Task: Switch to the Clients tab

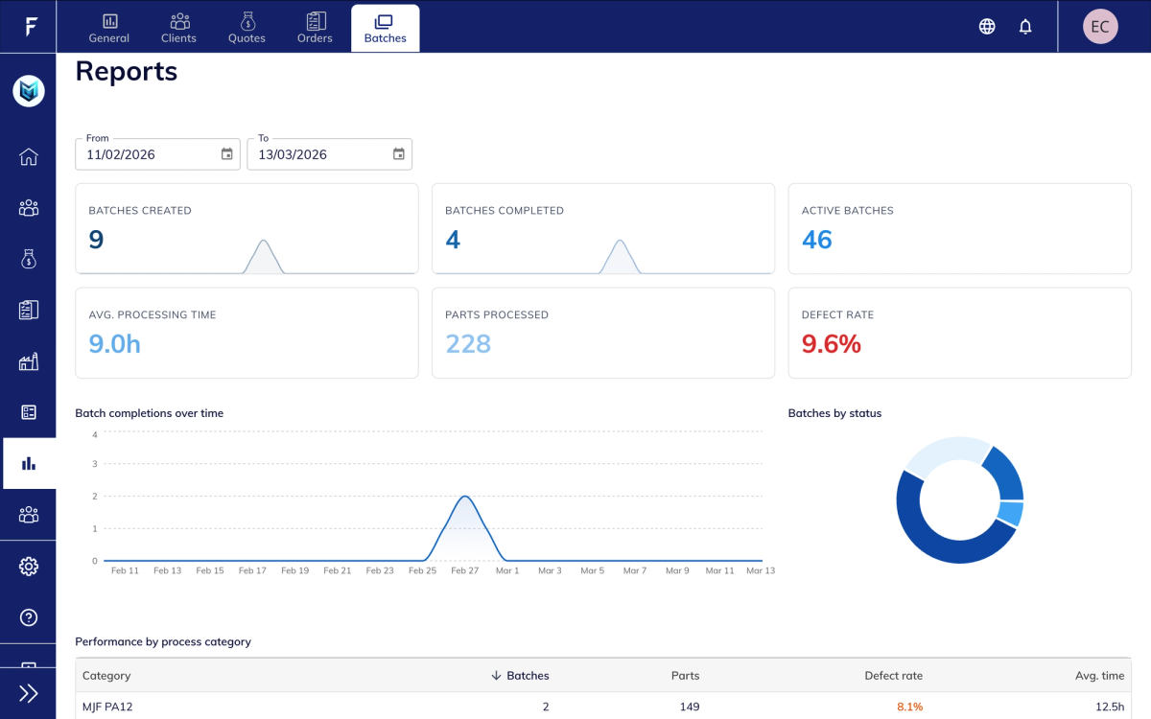Action: [x=178, y=28]
